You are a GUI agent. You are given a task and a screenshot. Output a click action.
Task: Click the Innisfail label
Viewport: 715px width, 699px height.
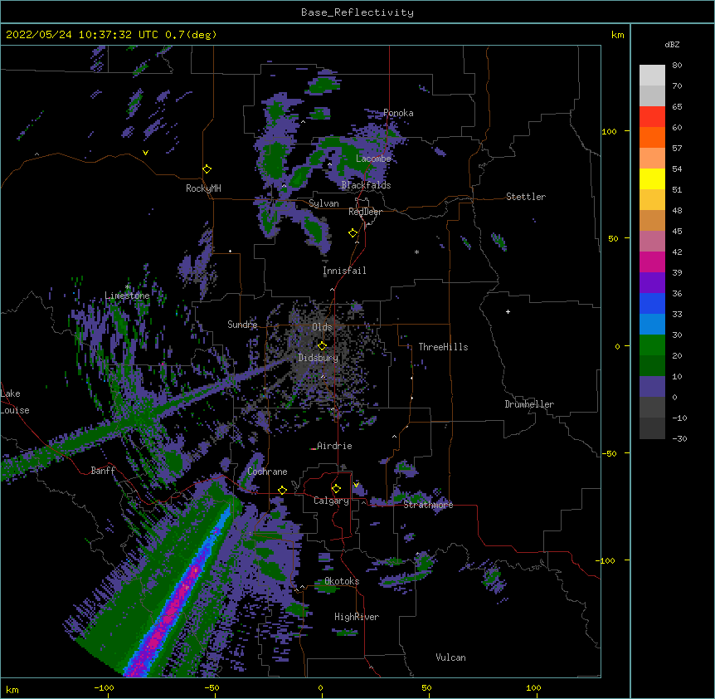344,271
